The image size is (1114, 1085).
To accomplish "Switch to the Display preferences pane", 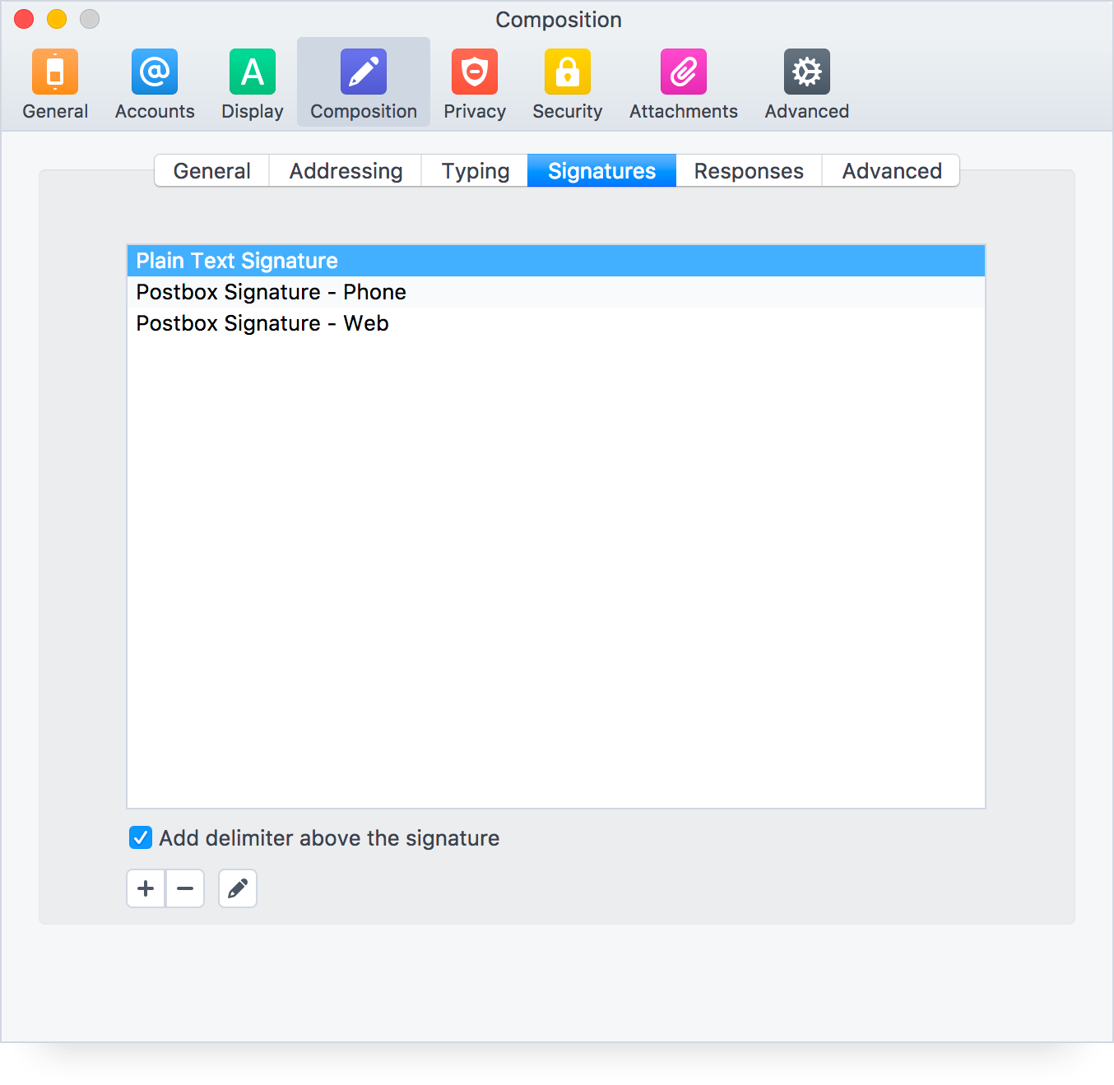I will (252, 72).
